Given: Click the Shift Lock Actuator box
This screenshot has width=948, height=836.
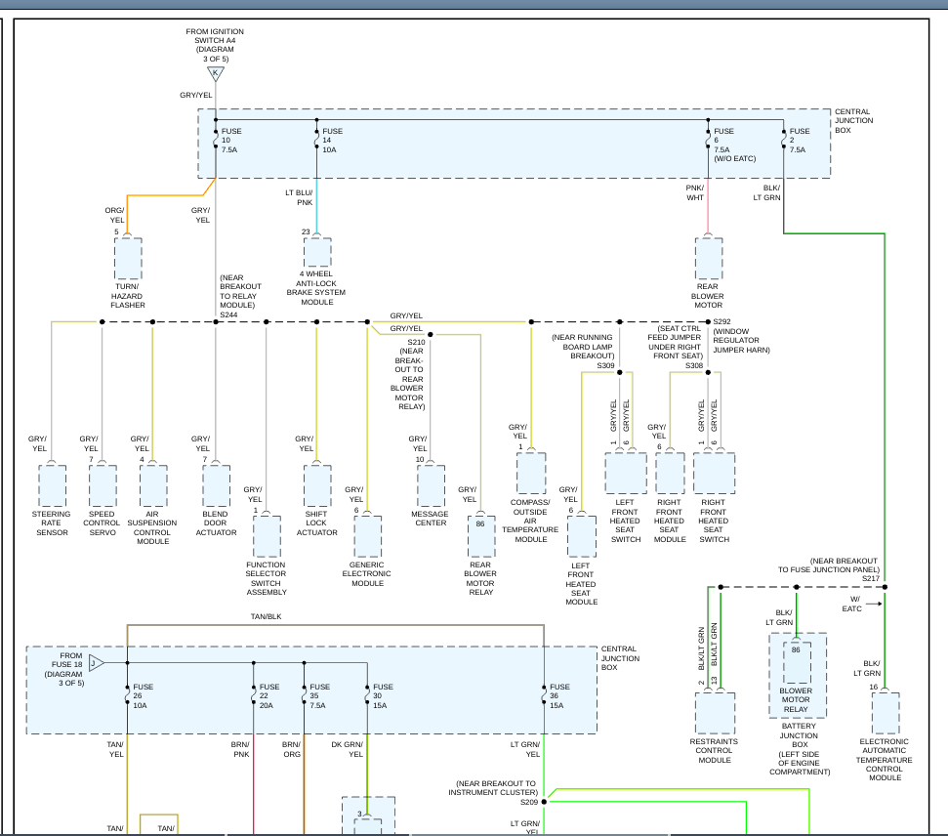Looking at the screenshot, I should [x=317, y=485].
